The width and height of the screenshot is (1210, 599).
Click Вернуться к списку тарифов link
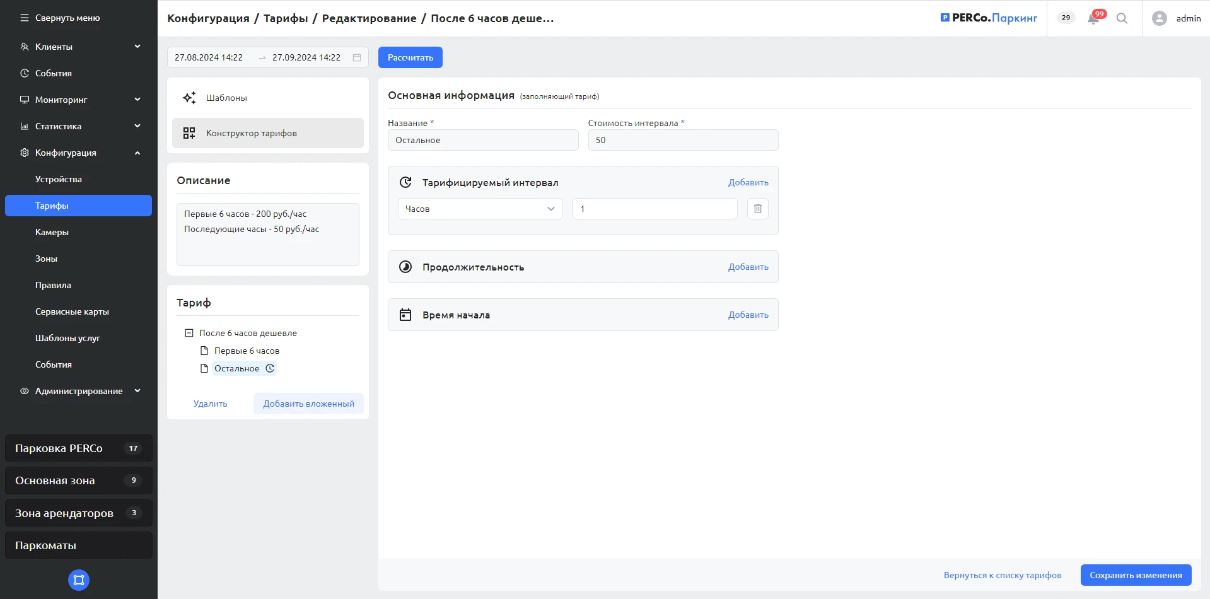click(1002, 575)
